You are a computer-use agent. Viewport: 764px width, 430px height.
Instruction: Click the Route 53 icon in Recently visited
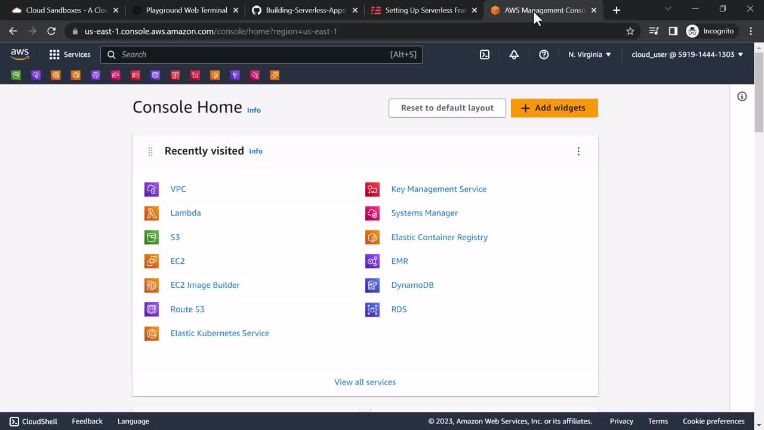(152, 309)
